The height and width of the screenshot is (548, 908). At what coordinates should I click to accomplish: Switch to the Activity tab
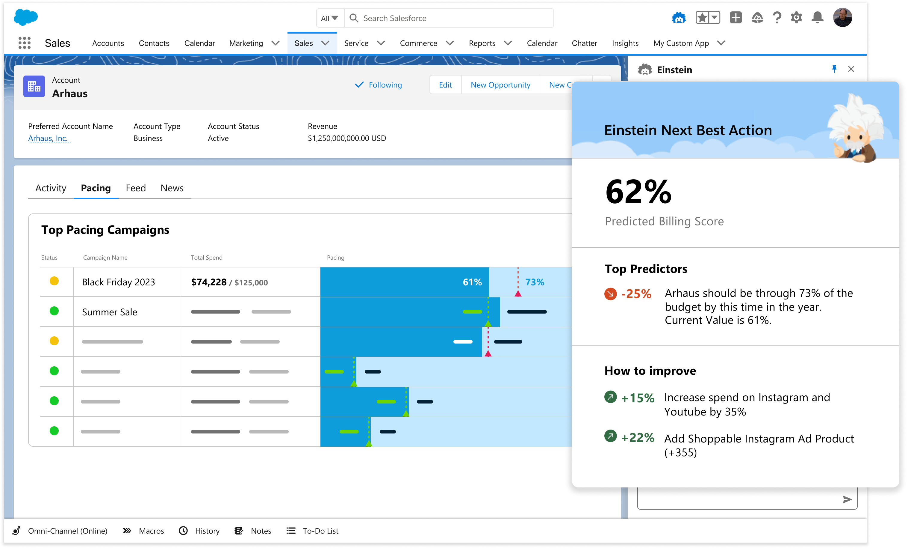tap(51, 188)
